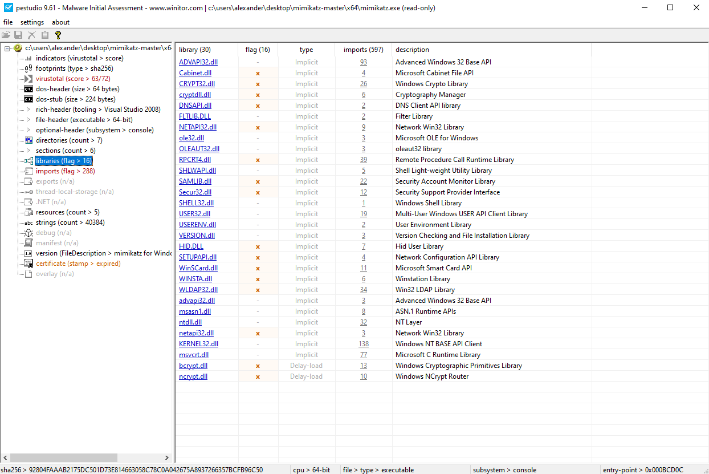Open the settings menu
Image resolution: width=709 pixels, height=474 pixels.
(32, 22)
